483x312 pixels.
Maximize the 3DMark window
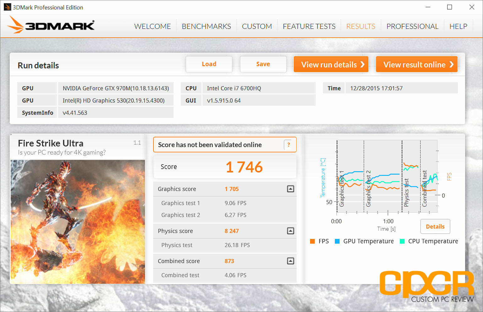pyautogui.click(x=449, y=7)
